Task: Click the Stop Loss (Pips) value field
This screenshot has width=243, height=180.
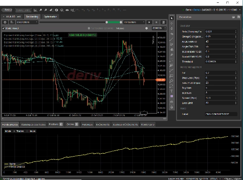Action: pos(221,78)
